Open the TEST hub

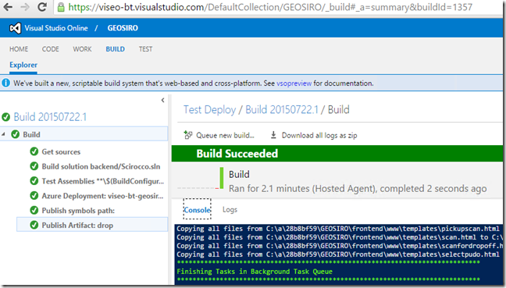(x=145, y=49)
